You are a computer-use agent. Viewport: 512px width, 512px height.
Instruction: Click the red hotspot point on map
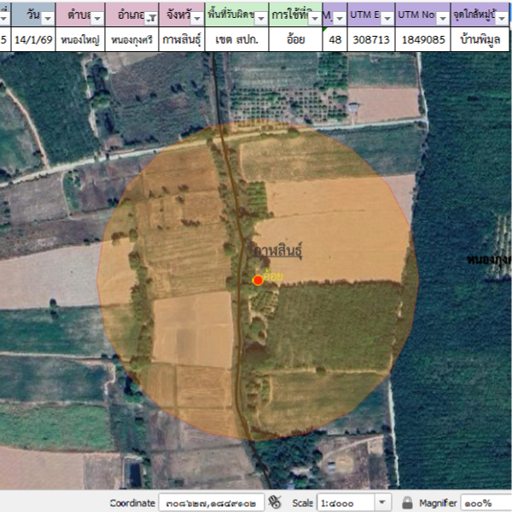click(258, 280)
